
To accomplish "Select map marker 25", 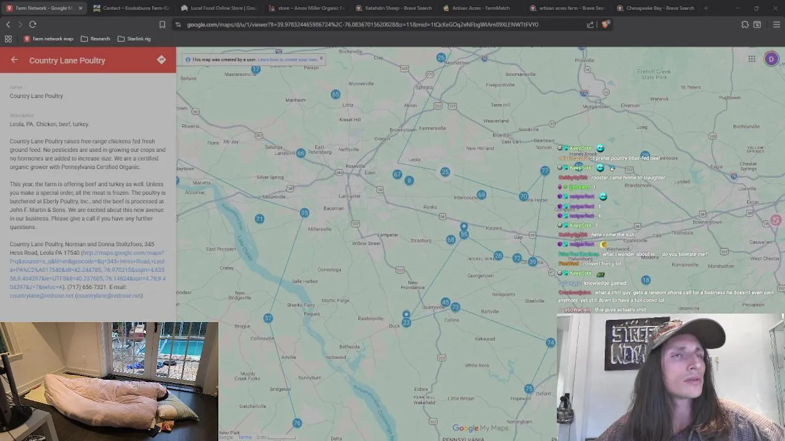I will coord(445,172).
